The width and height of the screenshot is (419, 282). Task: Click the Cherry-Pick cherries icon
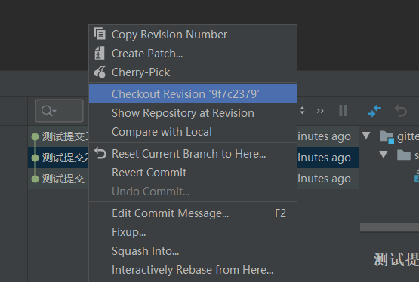coord(100,72)
